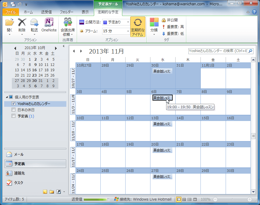Collapse the navigation pane chevron

[x=64, y=46]
